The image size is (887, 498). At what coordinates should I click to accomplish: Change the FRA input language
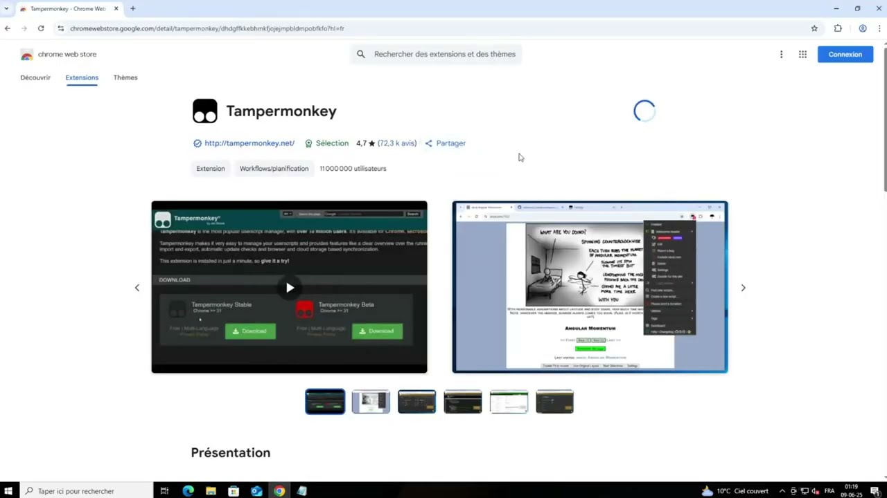pos(829,491)
